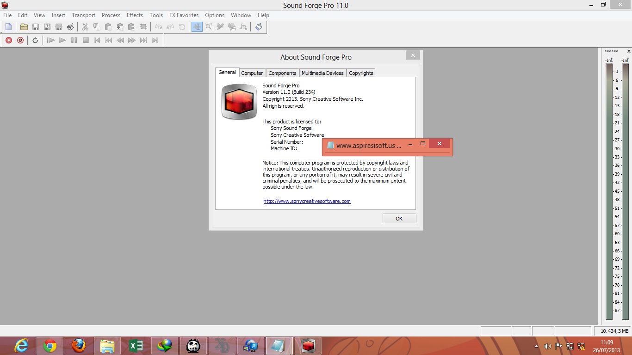The width and height of the screenshot is (632, 355).
Task: Select the Pencil tool icon
Action: click(220, 27)
